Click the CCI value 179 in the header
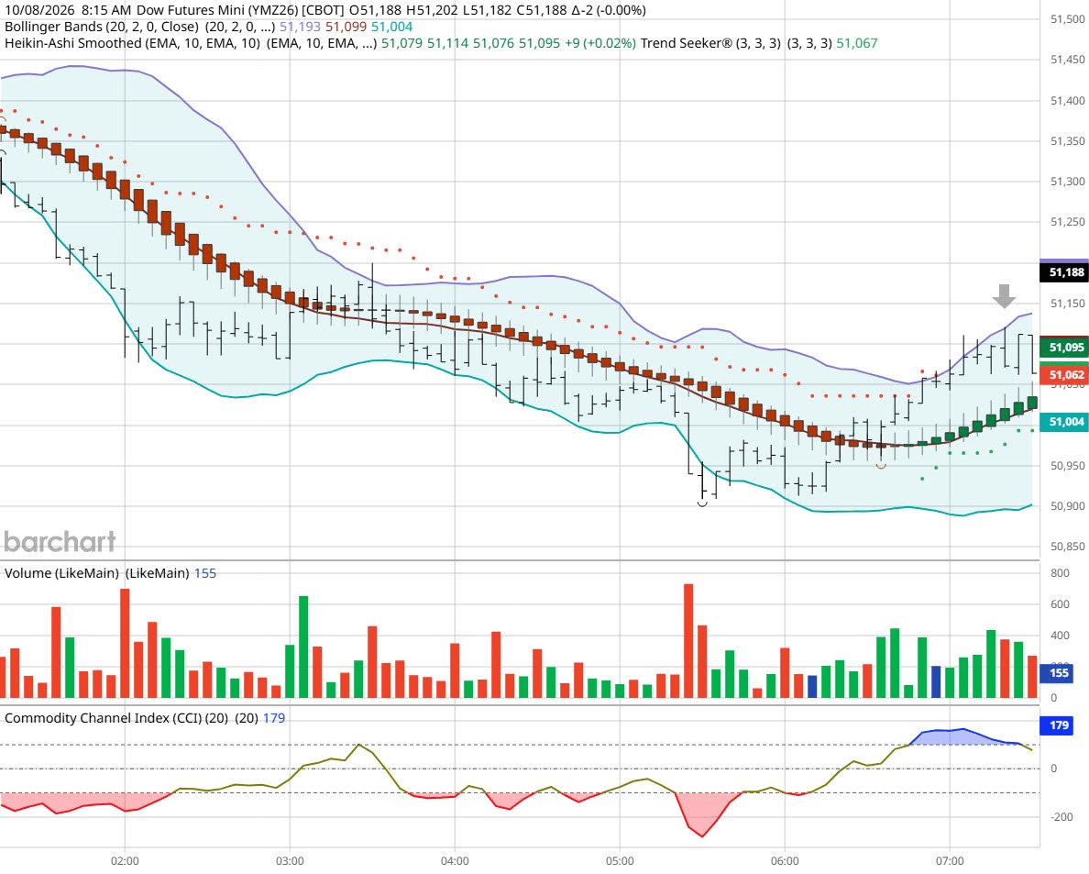The image size is (1089, 874). pyautogui.click(x=274, y=718)
